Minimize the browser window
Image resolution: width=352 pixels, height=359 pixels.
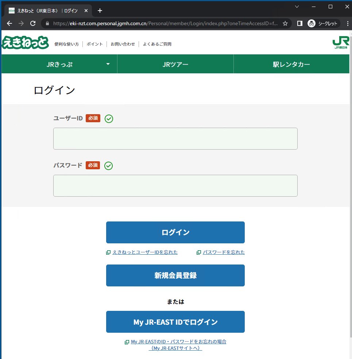(314, 7)
